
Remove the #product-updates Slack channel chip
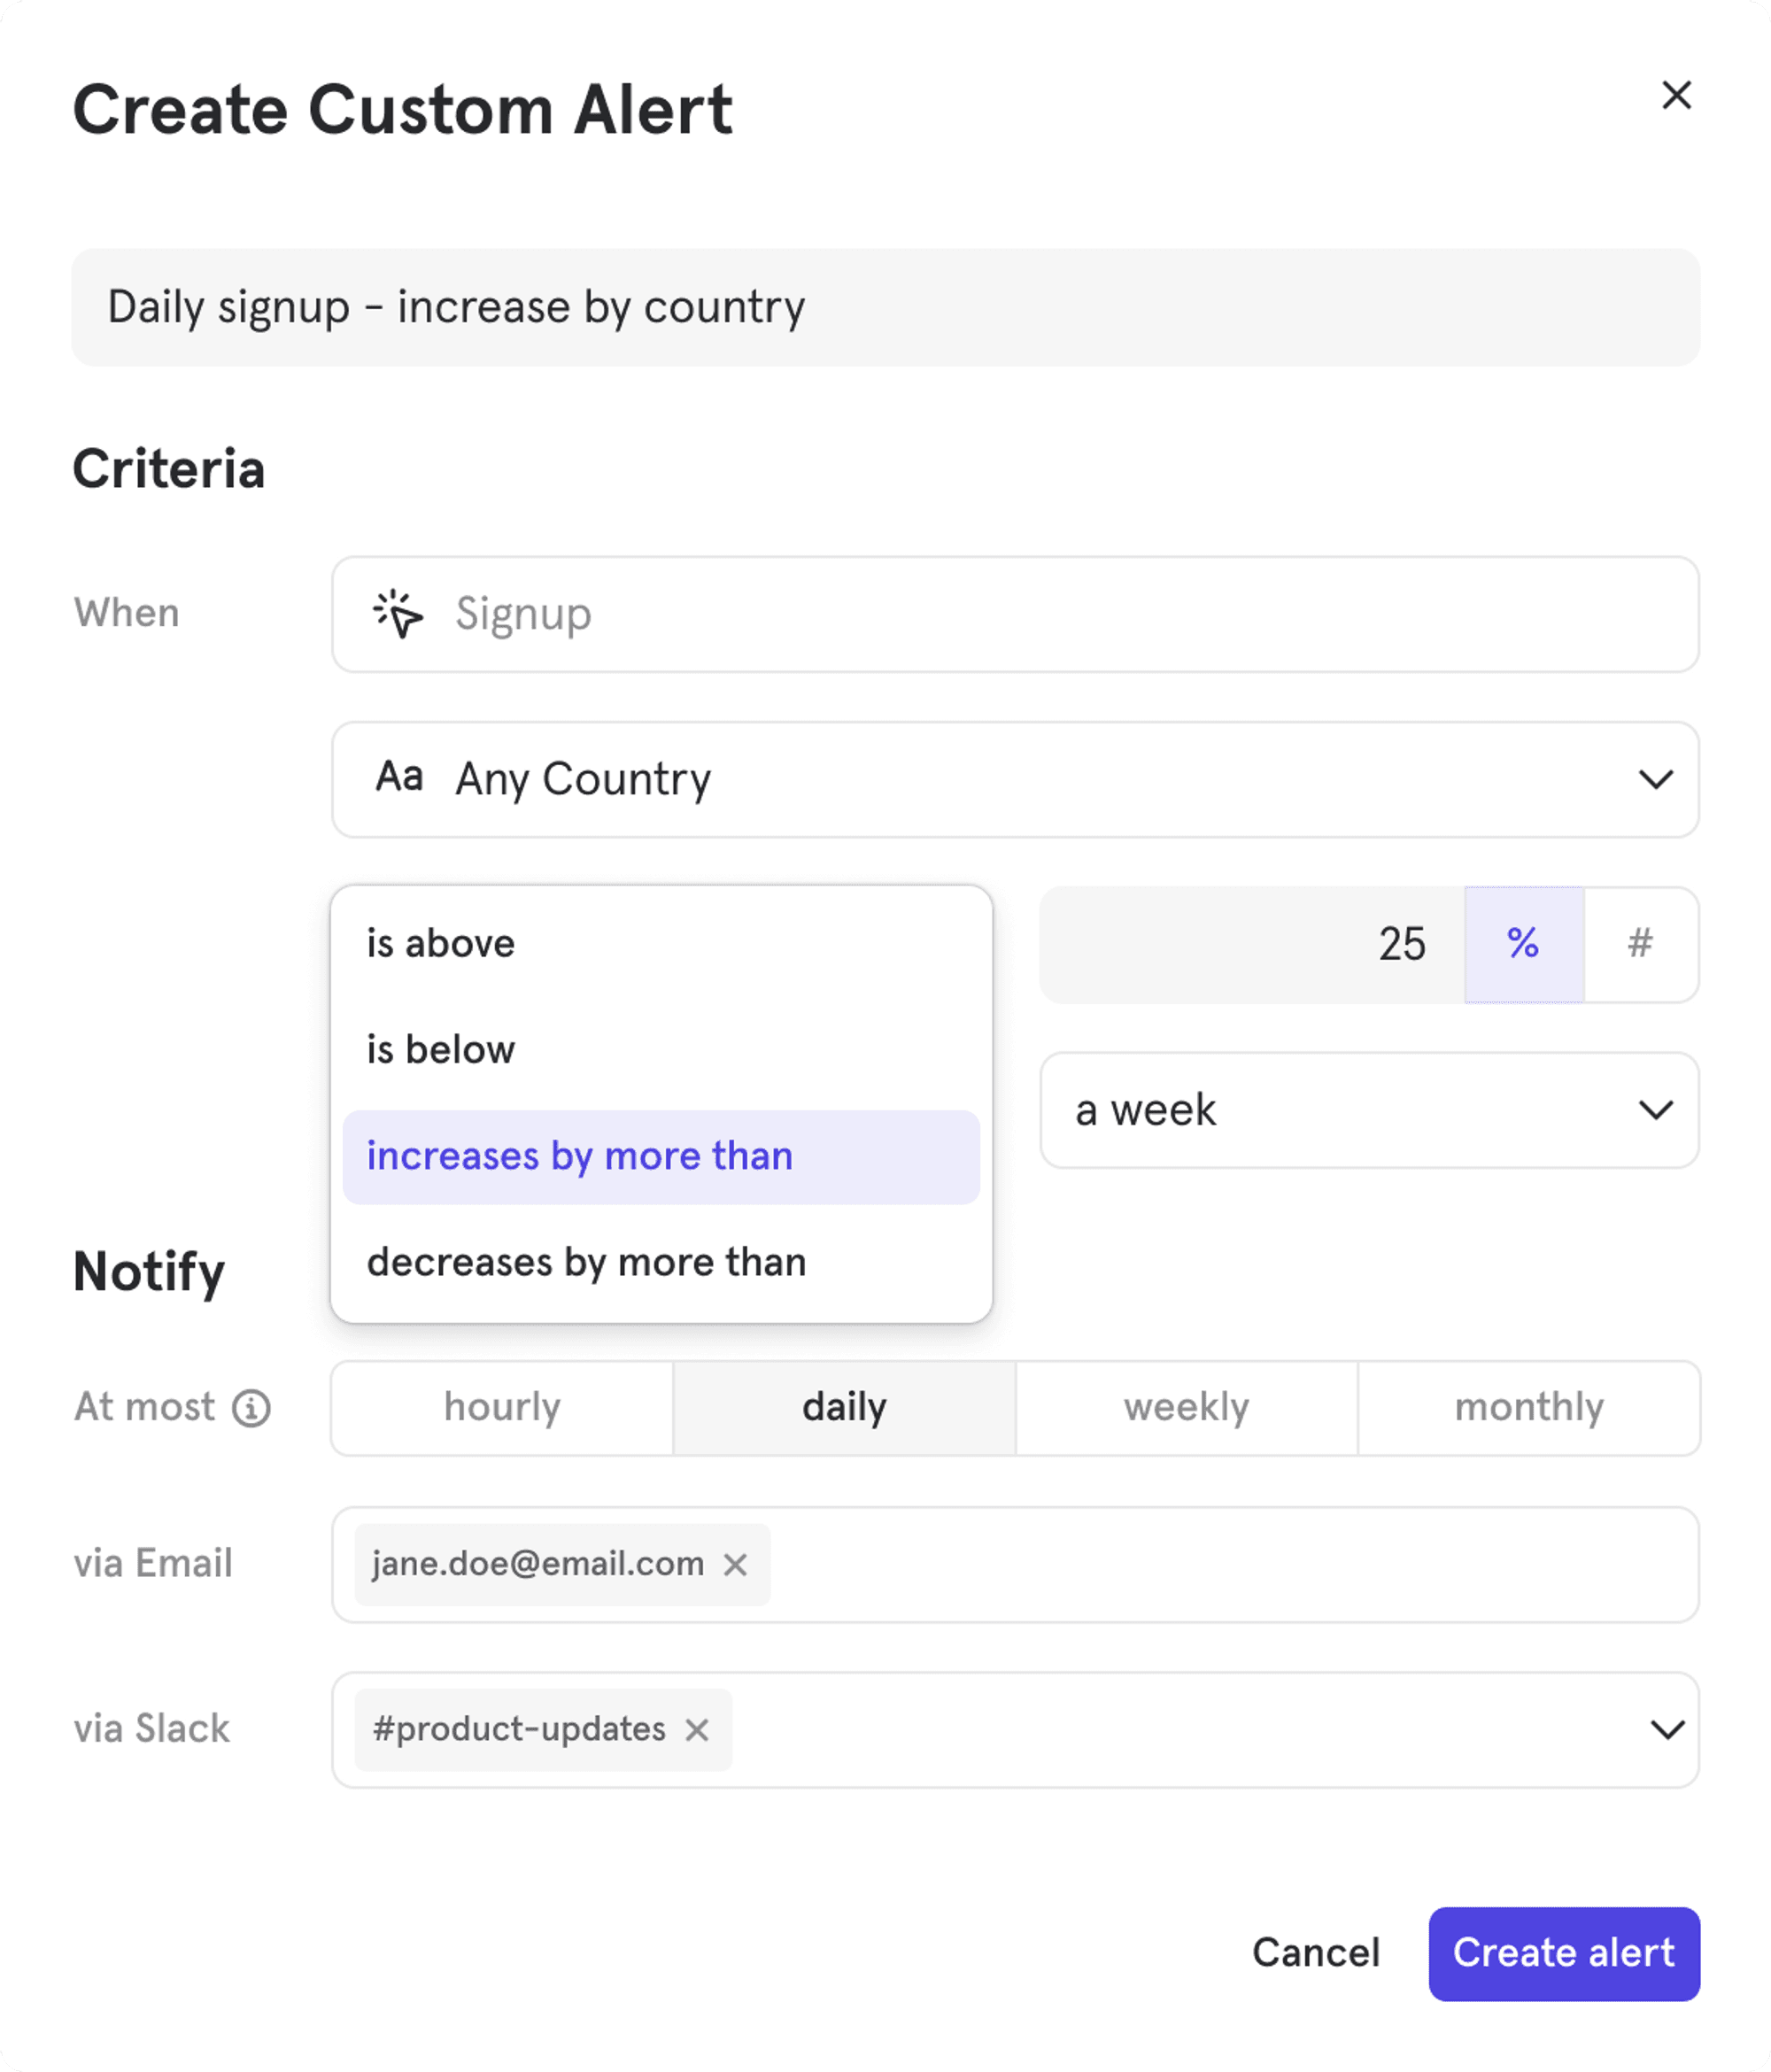(x=697, y=1730)
